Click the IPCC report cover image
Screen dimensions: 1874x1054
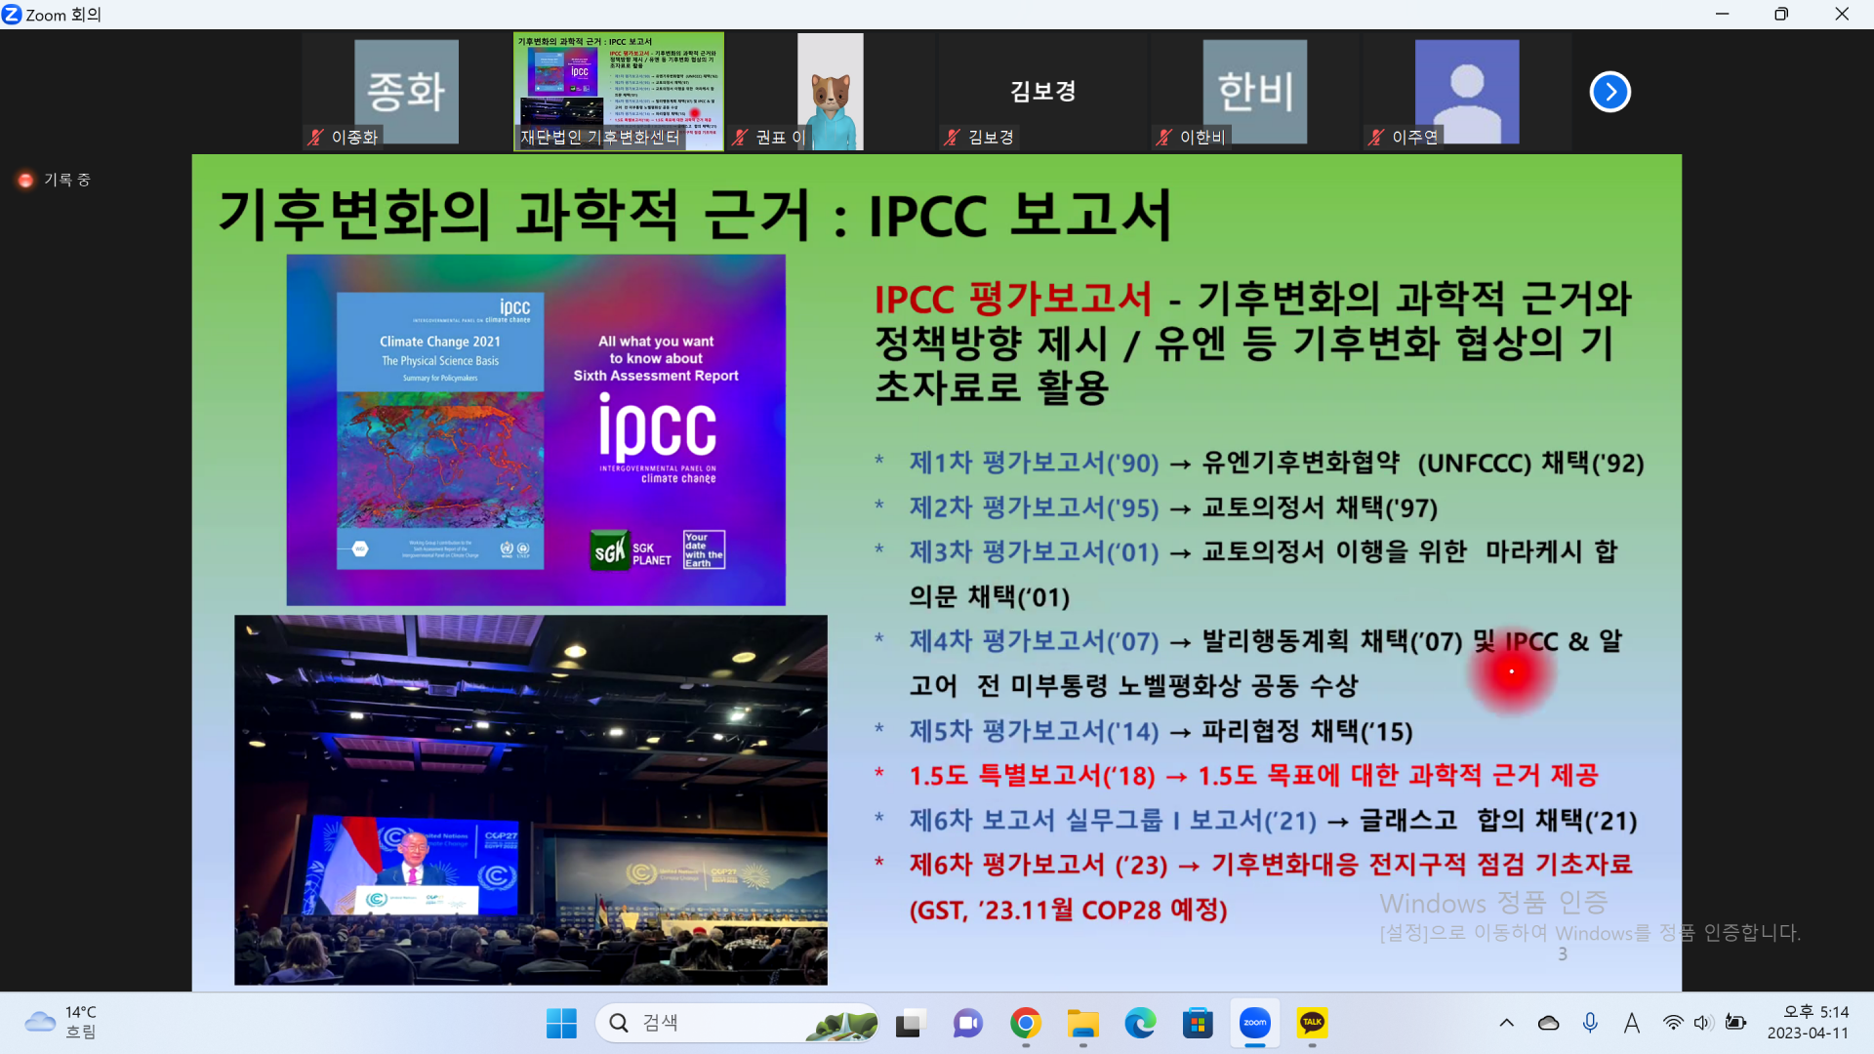point(536,430)
